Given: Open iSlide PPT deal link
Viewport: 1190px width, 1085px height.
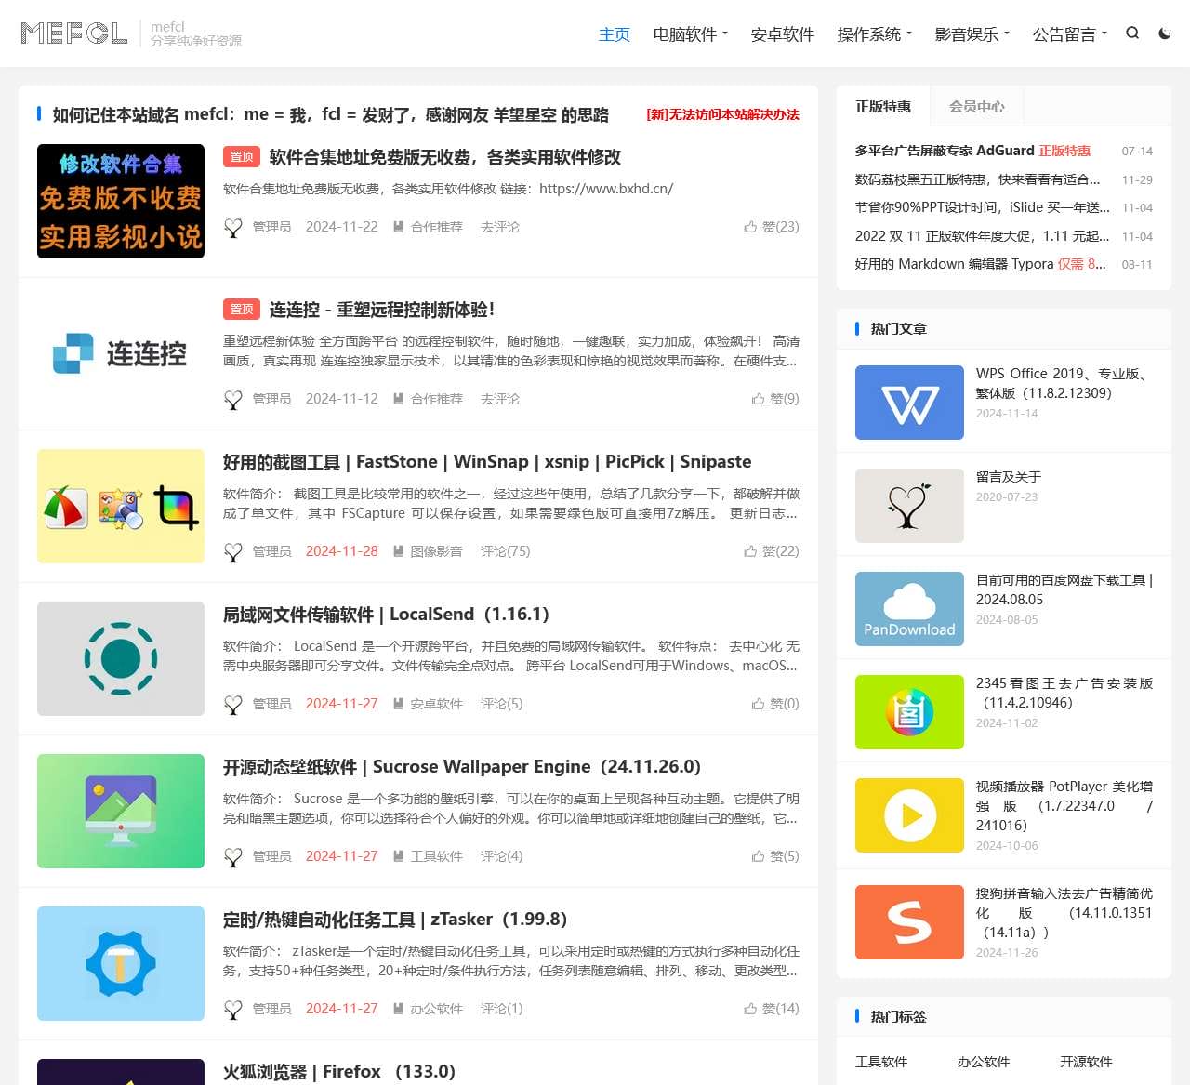Looking at the screenshot, I should click(982, 207).
